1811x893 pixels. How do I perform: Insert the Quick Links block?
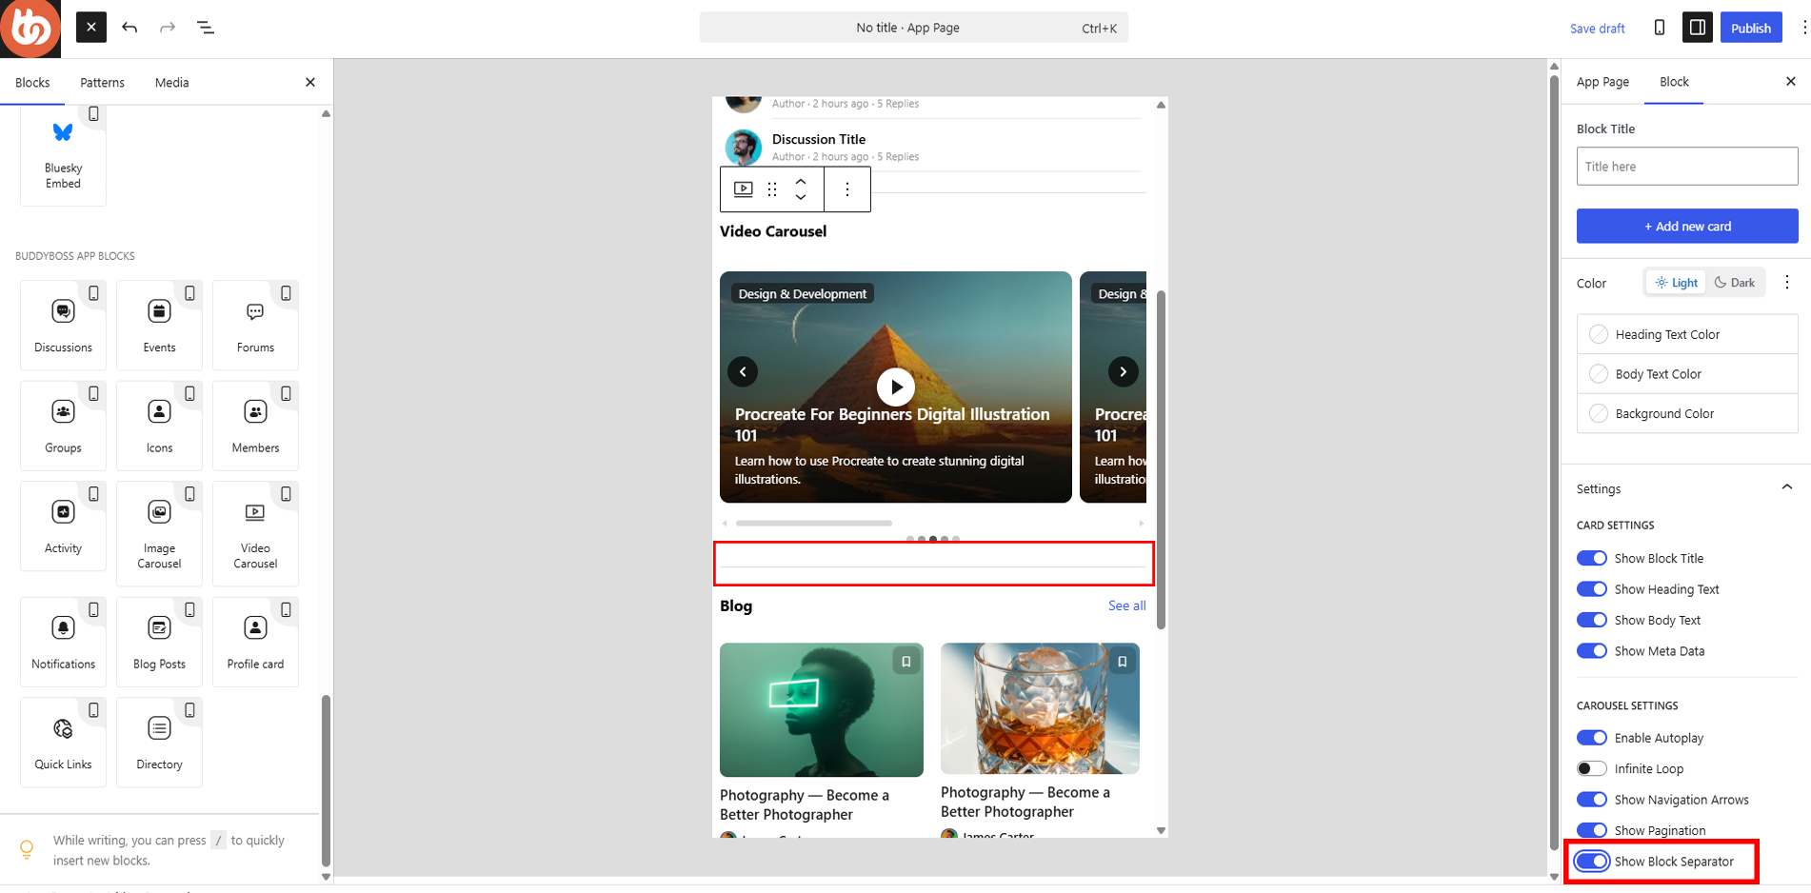click(63, 742)
